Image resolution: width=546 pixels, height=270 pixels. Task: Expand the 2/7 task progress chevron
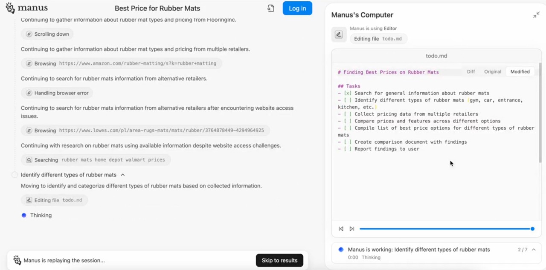pyautogui.click(x=534, y=250)
